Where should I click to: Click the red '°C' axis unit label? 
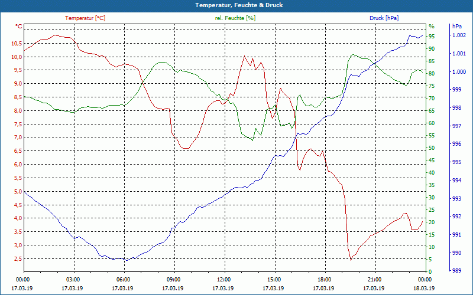click(19, 27)
